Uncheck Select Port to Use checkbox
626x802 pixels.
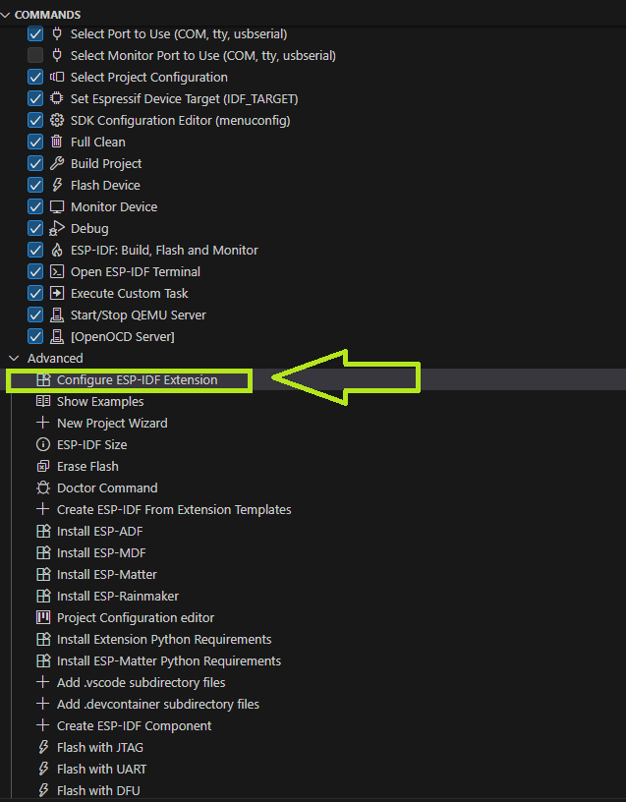pyautogui.click(x=35, y=34)
